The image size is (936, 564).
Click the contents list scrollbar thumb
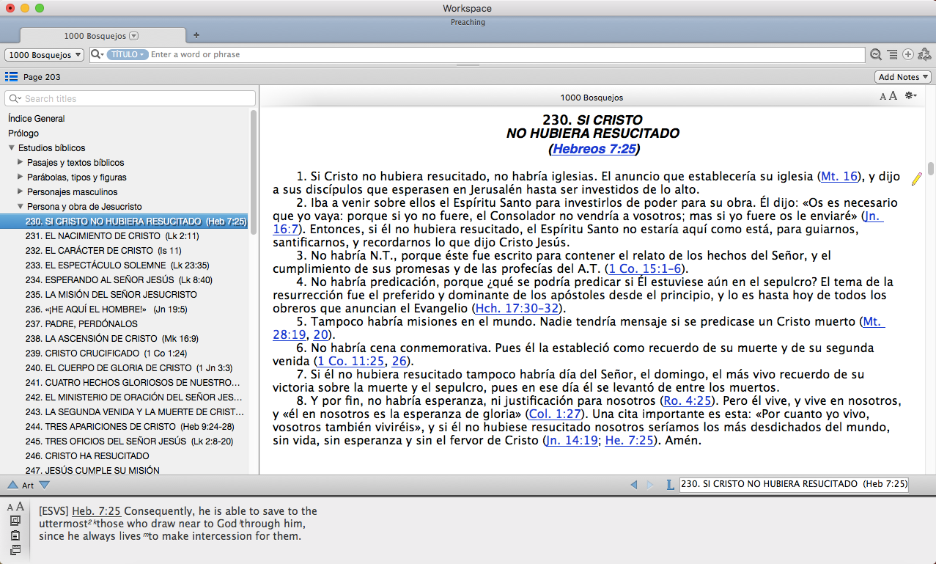click(254, 172)
